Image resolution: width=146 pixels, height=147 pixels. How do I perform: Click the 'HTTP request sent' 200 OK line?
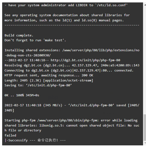click(49, 75)
